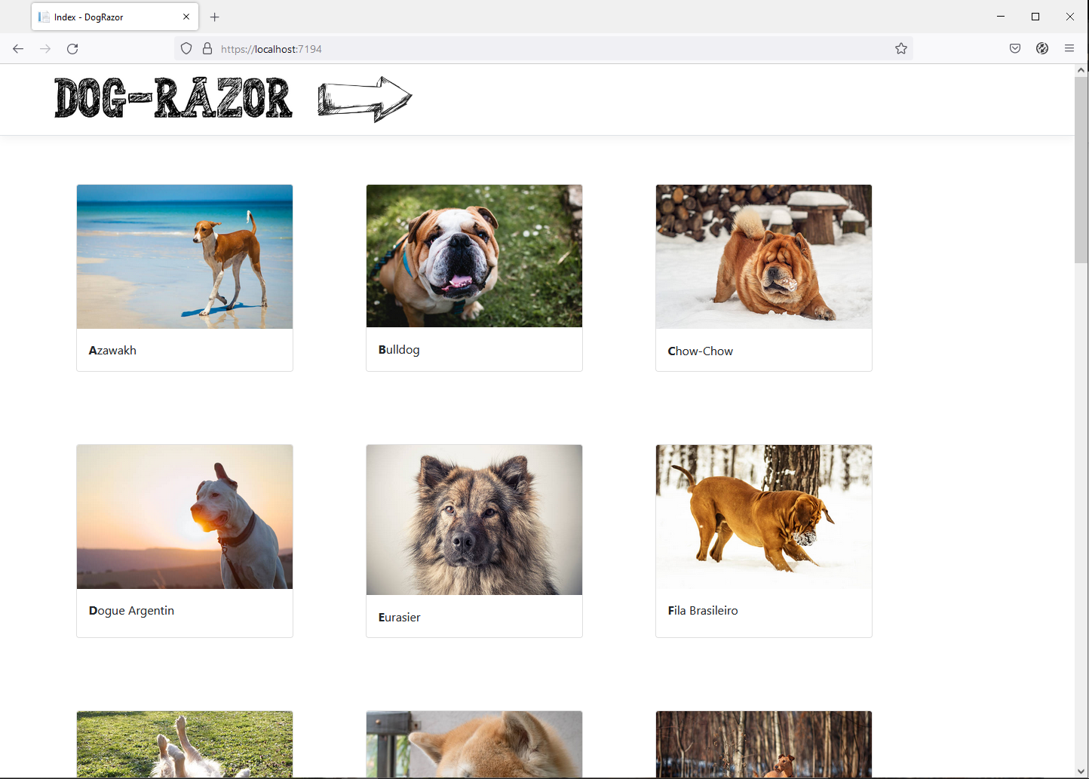The image size is (1089, 779).
Task: Click the Chow-Chow photo in the snow
Action: pos(763,256)
